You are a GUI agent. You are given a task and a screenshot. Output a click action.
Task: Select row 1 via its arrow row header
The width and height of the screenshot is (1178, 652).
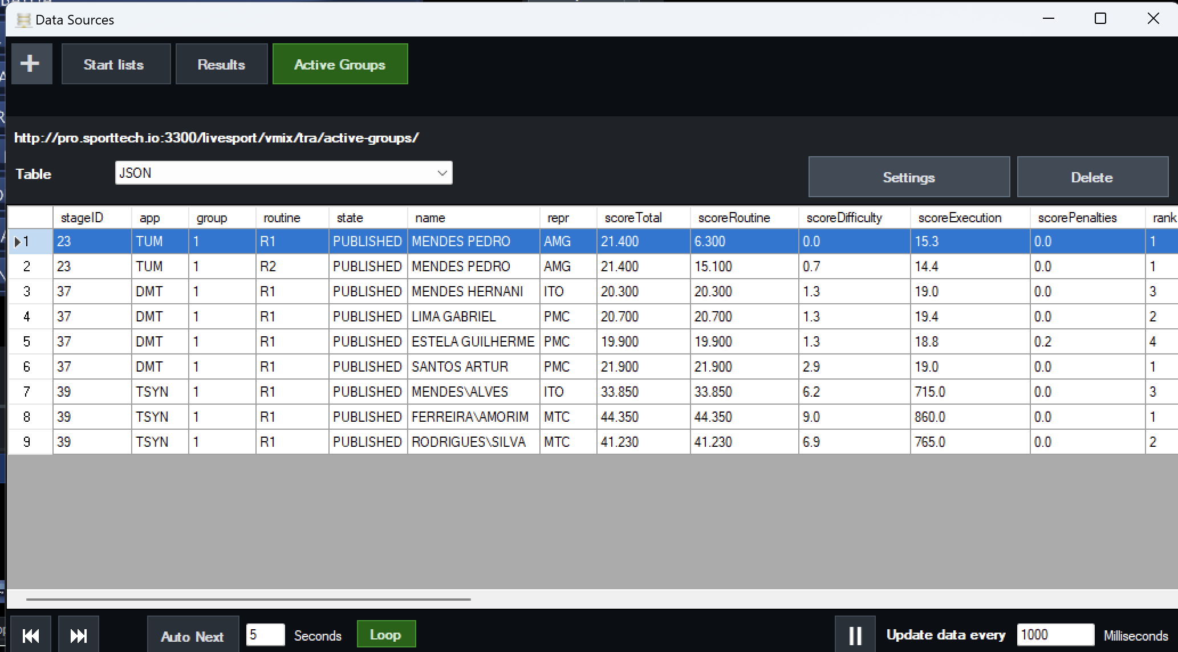tap(30, 242)
